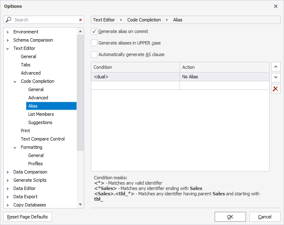Screen dimensions: 284x225
Task: Select General under Text Editor
Action: tap(28, 56)
